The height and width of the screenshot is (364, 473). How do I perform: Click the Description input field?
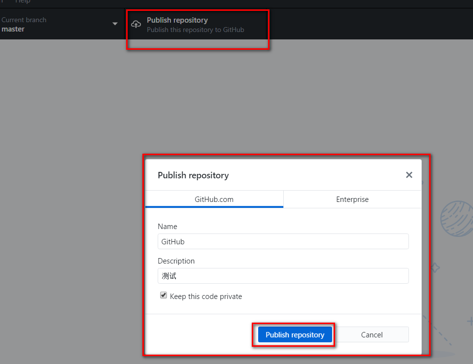[283, 276]
